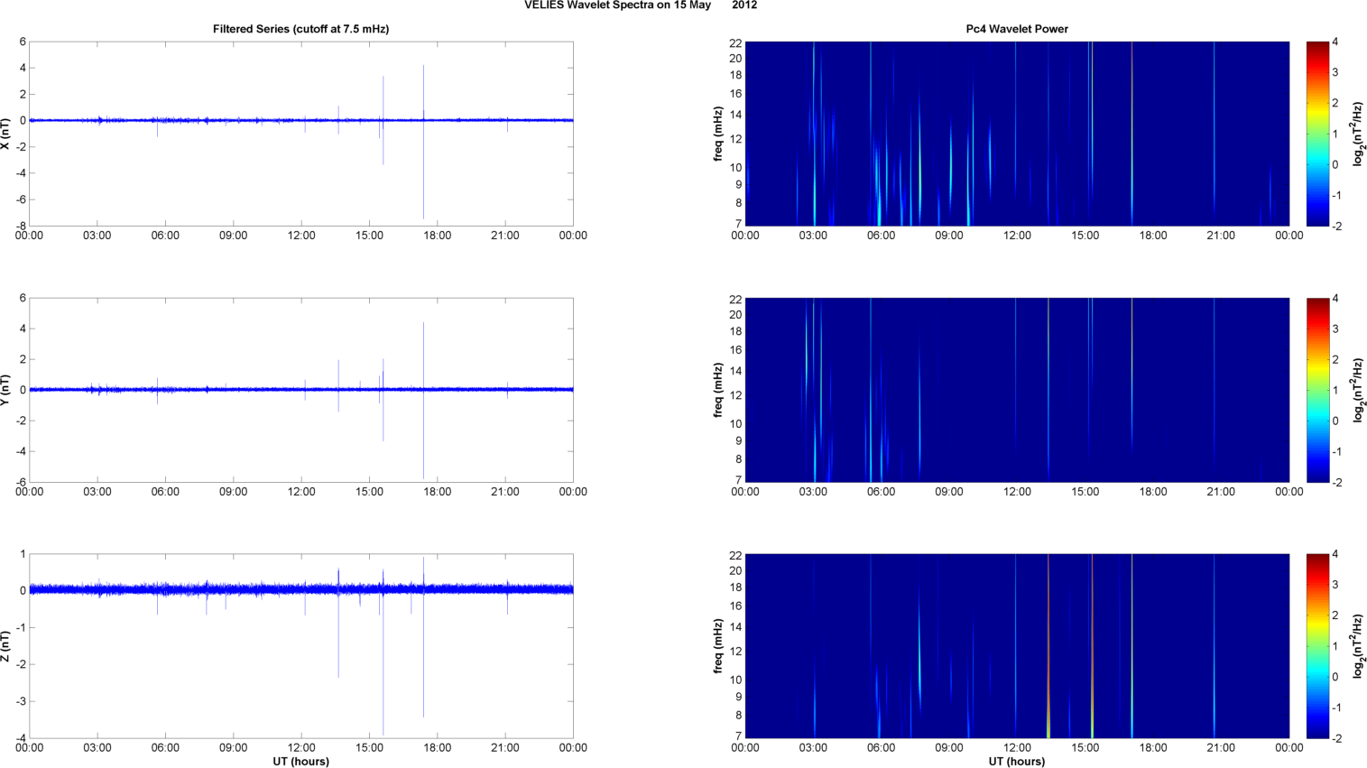
Task: Select the freq (mHz) label of bottom spectrogram
Action: pyautogui.click(x=718, y=646)
